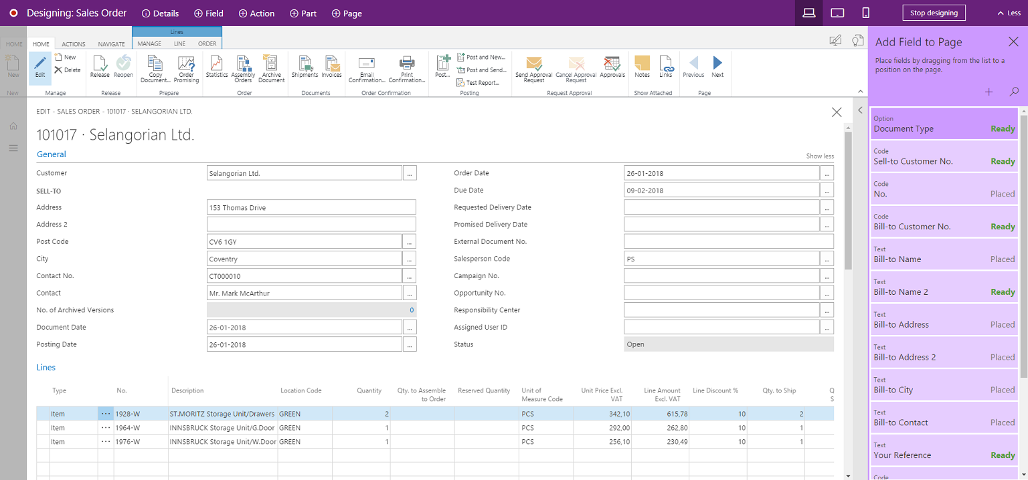The height and width of the screenshot is (480, 1028).
Task: Click the Address 2 input field
Action: pyautogui.click(x=311, y=225)
